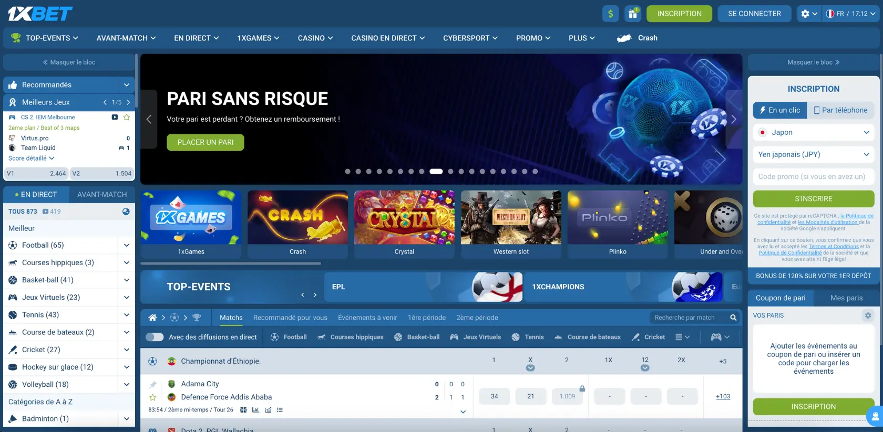The image size is (883, 432).
Task: Open the settings gear menu
Action: [809, 14]
